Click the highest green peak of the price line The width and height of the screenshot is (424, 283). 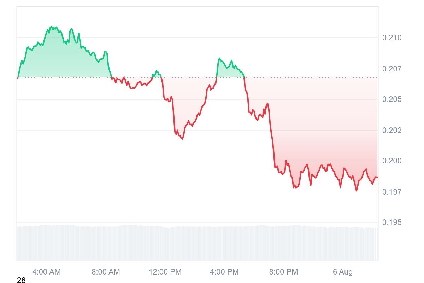pos(52,27)
